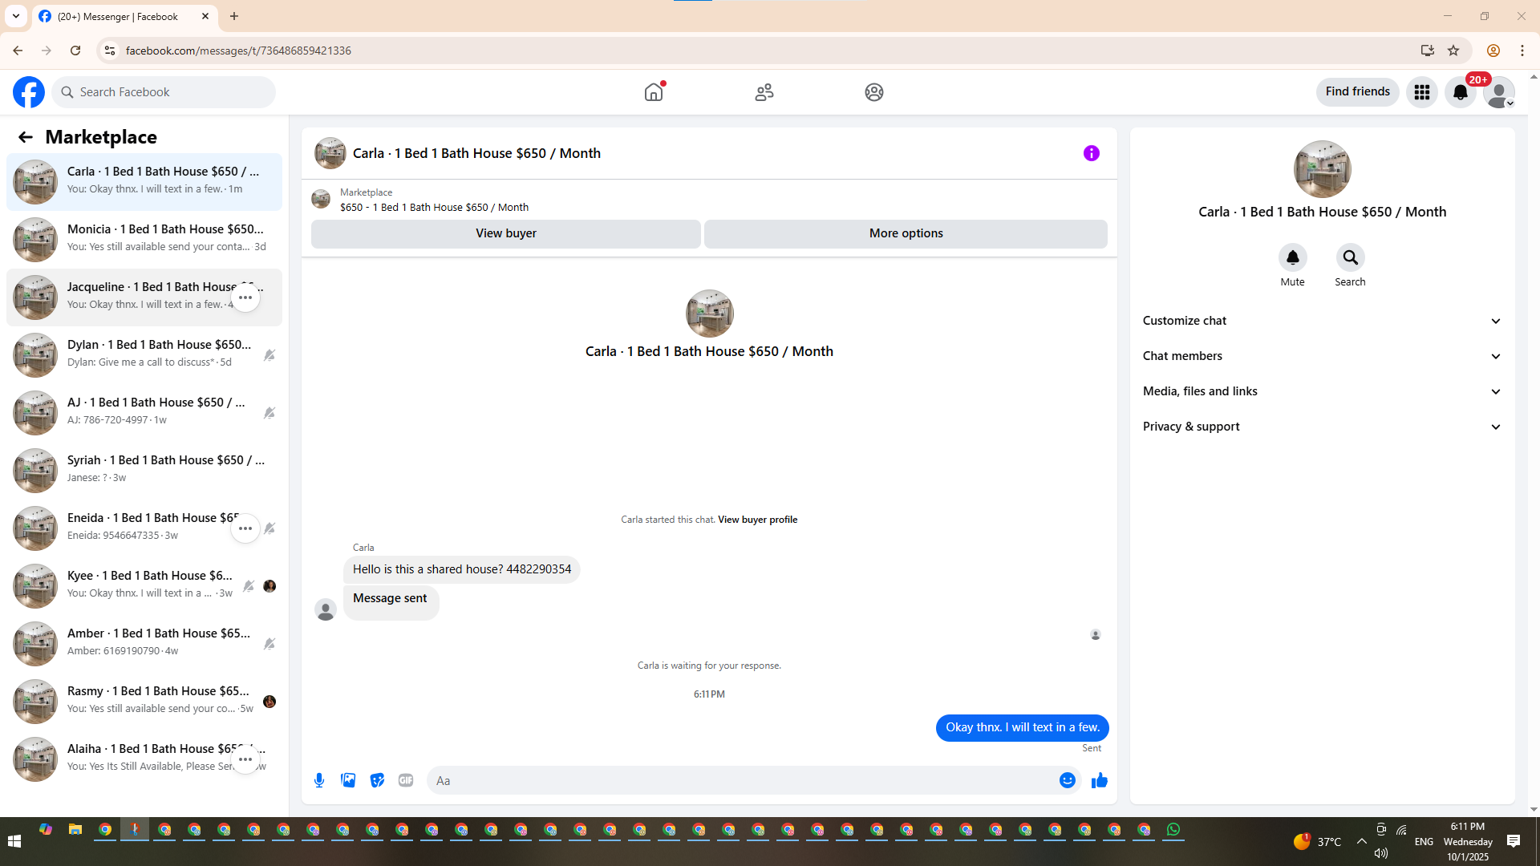Open the Friends icon in top navigation
This screenshot has height=866, width=1540.
pyautogui.click(x=764, y=92)
